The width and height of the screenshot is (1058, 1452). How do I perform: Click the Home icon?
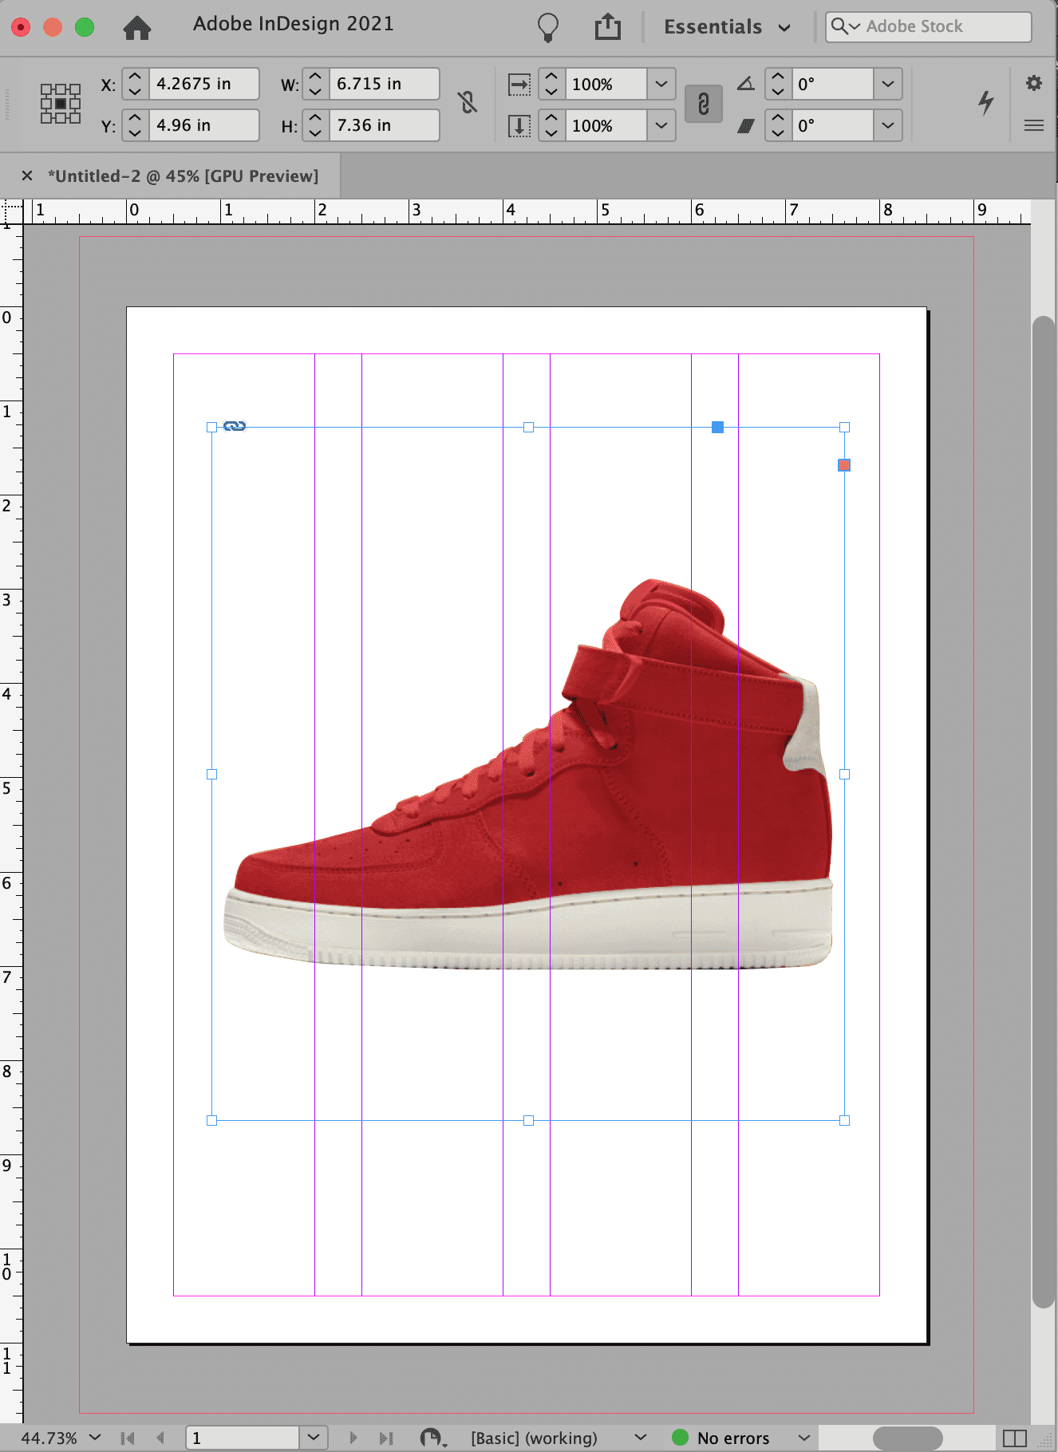pyautogui.click(x=137, y=28)
